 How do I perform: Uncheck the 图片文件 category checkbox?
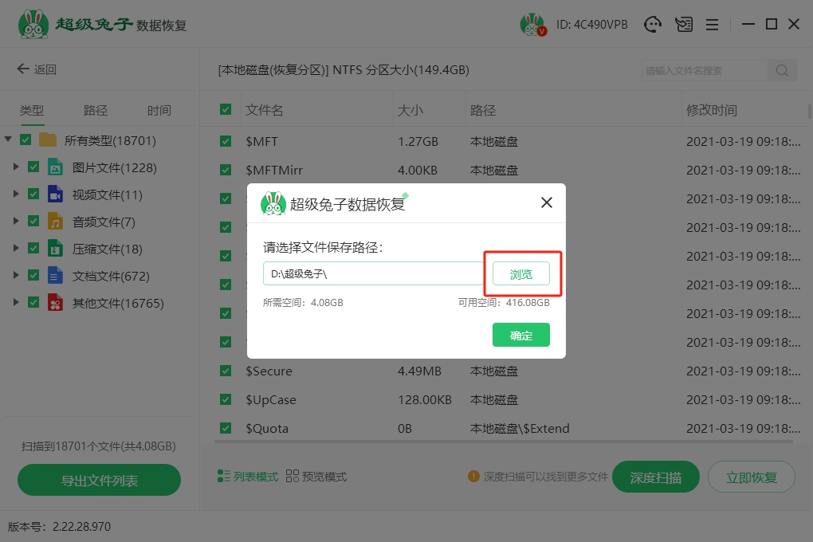[x=33, y=167]
